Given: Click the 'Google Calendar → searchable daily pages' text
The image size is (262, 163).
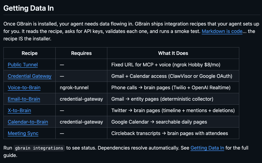Looking at the screenshot, I should (159, 122).
